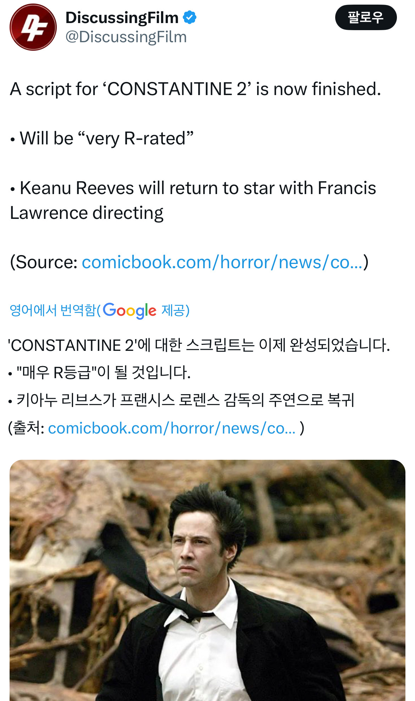
Task: Open the DiscussingFilm profile avatar
Action: tap(33, 27)
